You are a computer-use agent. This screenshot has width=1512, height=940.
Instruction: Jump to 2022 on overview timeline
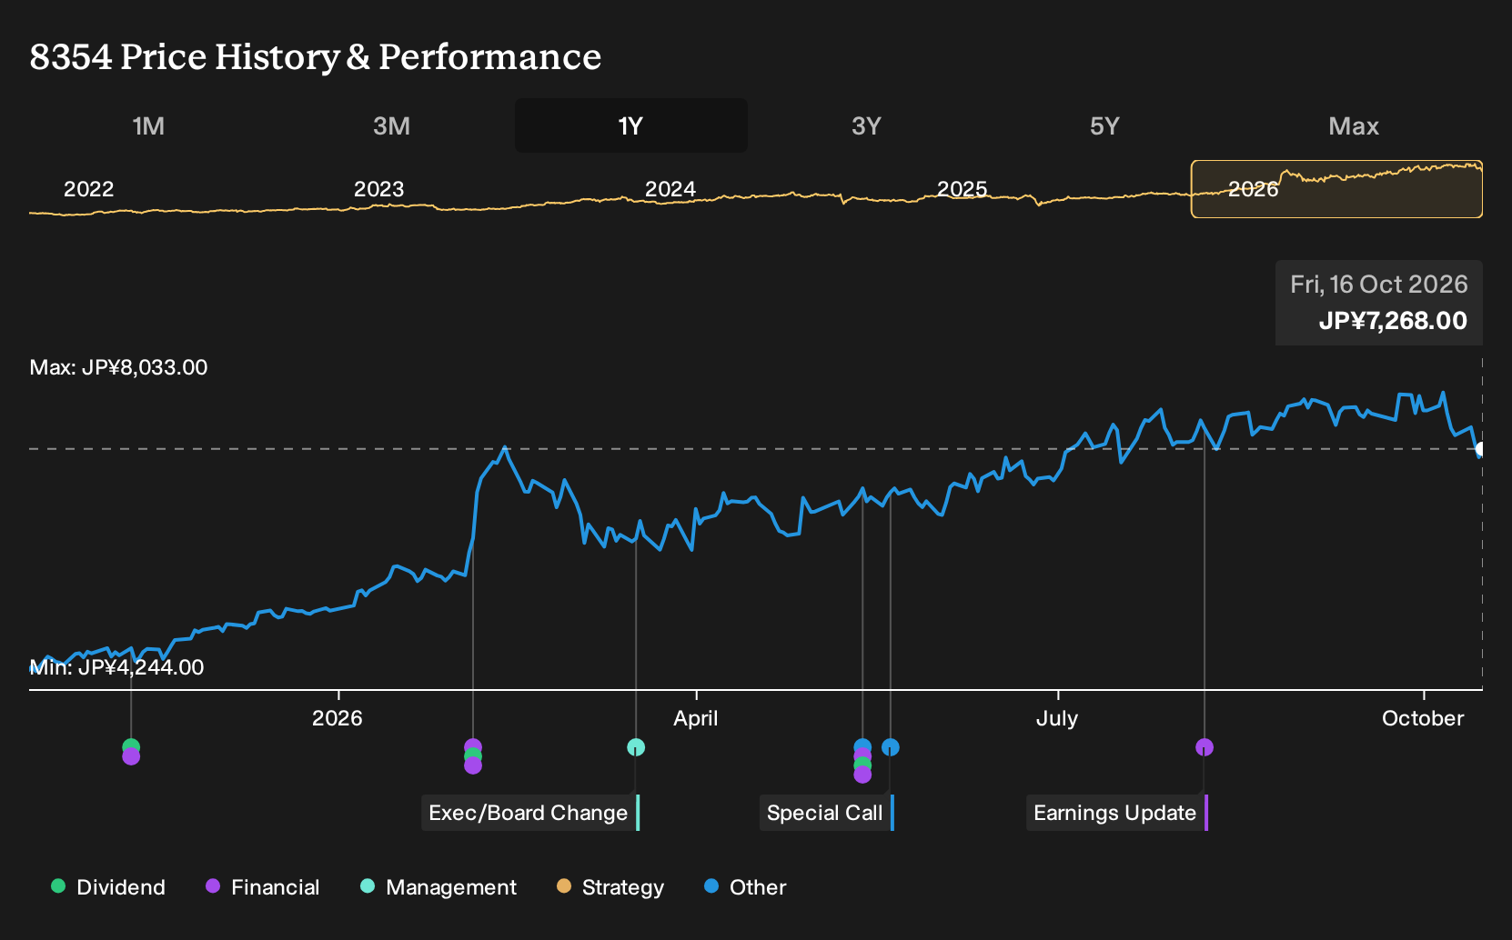pyautogui.click(x=88, y=189)
